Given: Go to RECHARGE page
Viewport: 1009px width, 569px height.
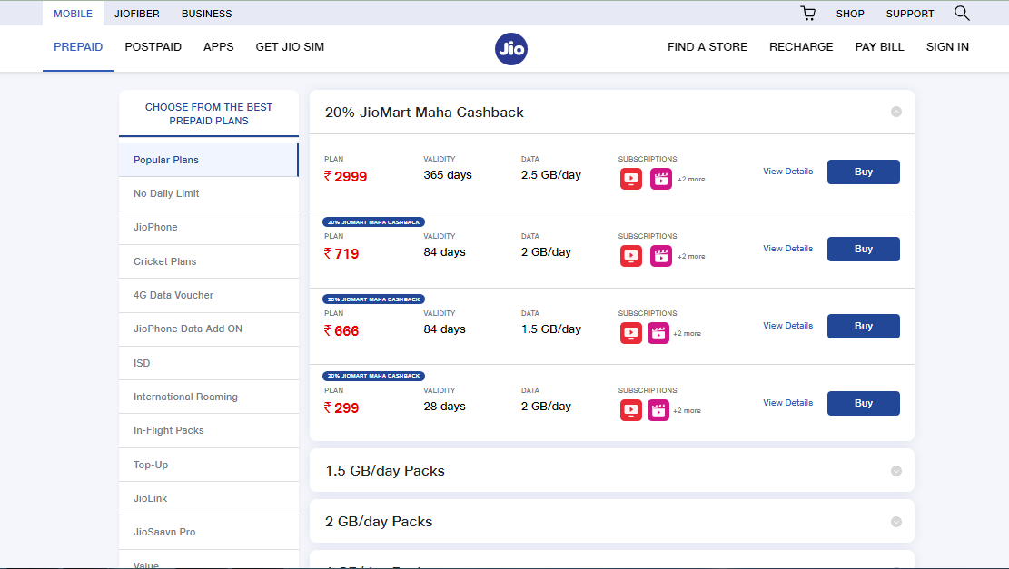Looking at the screenshot, I should (801, 47).
